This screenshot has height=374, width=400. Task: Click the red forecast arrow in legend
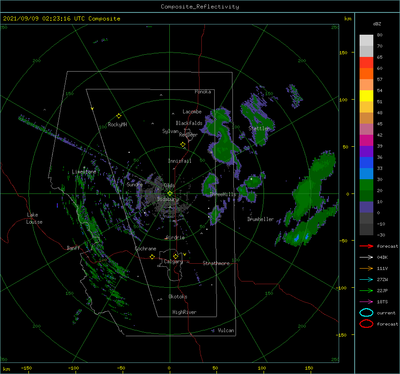366,246
